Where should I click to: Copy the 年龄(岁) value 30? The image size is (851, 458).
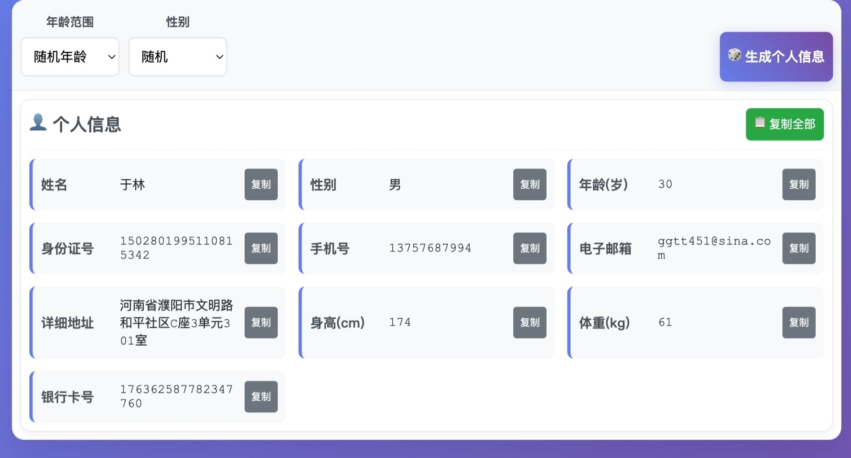pyautogui.click(x=798, y=185)
